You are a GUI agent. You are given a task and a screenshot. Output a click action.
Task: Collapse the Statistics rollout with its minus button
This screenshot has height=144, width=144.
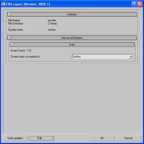9,14
